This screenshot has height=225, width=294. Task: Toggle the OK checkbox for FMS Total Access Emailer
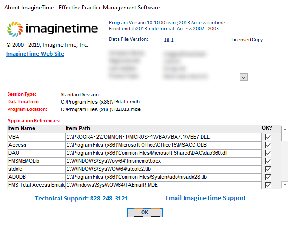[x=268, y=185]
